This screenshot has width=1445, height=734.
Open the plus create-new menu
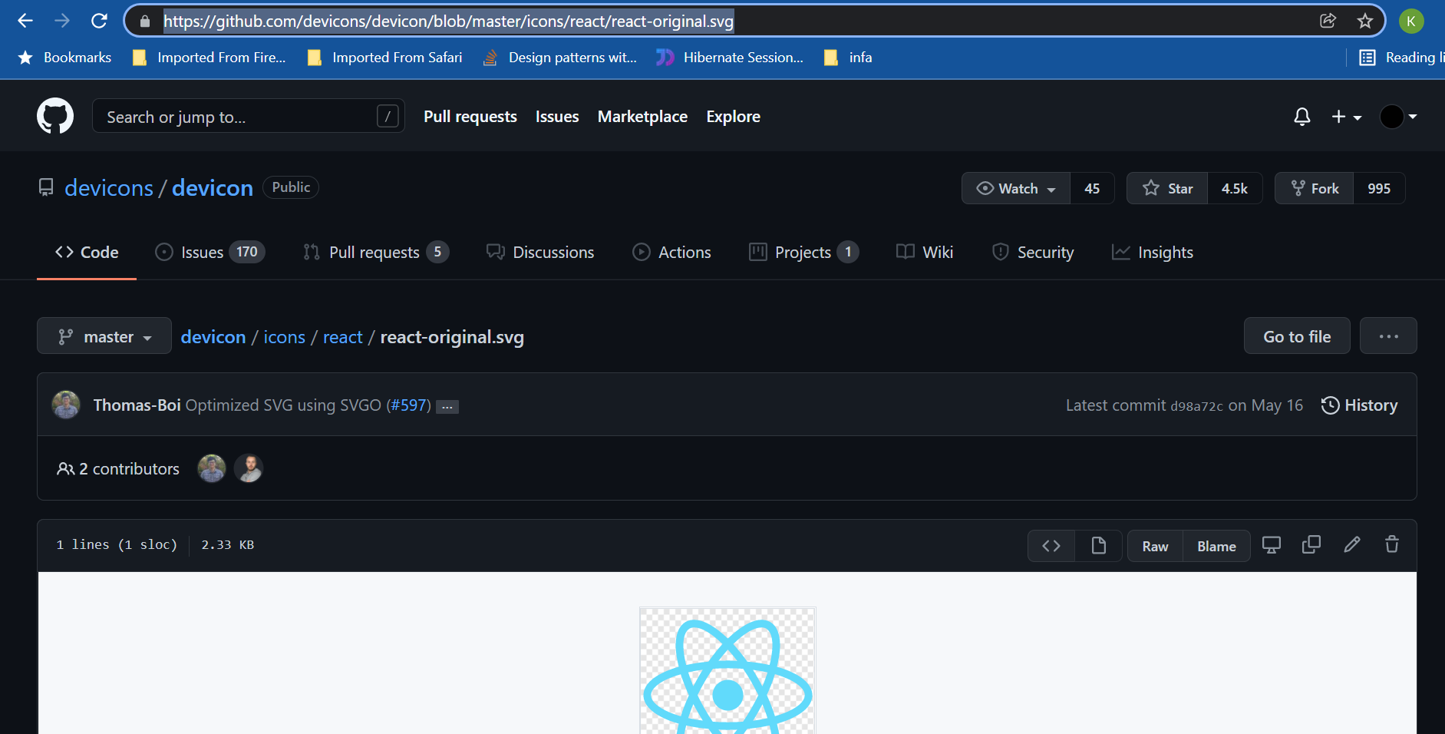tap(1346, 117)
